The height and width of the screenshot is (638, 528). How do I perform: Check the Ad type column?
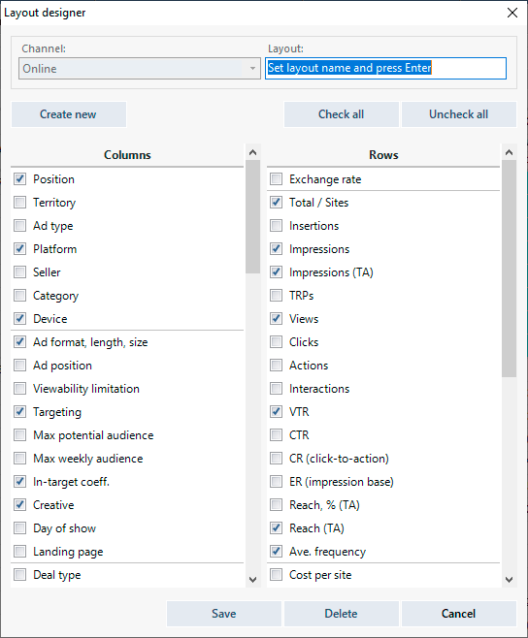coord(20,225)
